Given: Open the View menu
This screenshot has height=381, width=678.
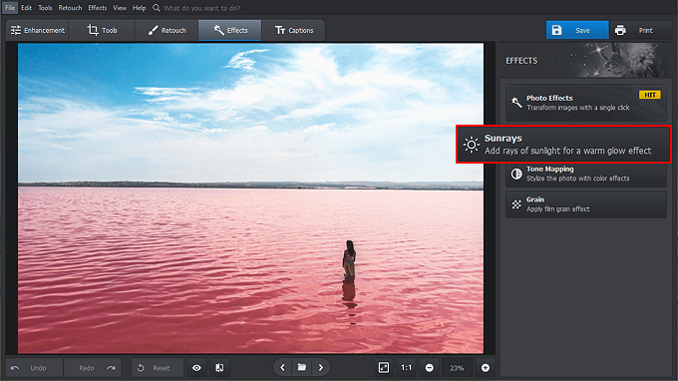Looking at the screenshot, I should (120, 8).
